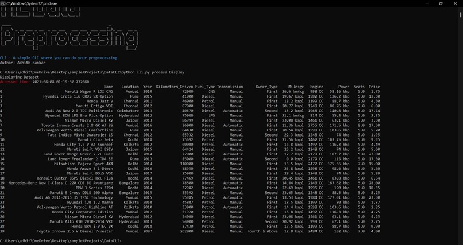This screenshot has height=245, width=463.
Task: Click the 'Displaying Dataset' line
Action: pos(20,77)
